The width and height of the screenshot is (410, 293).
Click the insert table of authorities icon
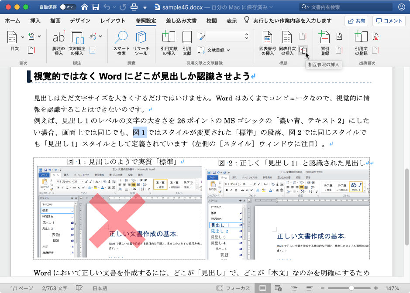[376, 36]
